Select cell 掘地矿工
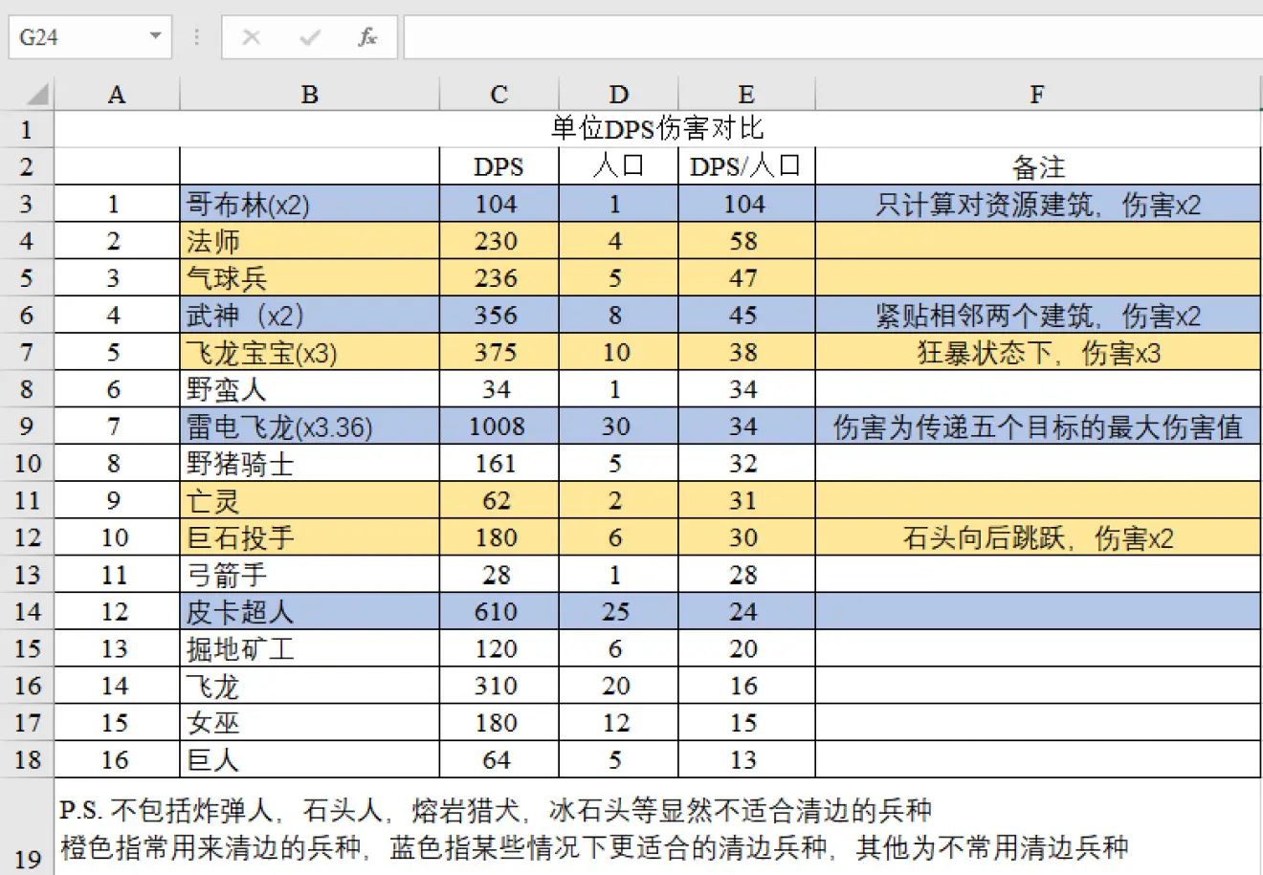Viewport: 1263px width, 875px height. click(309, 649)
